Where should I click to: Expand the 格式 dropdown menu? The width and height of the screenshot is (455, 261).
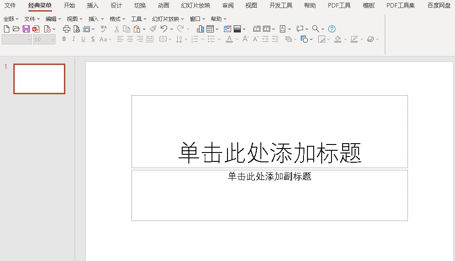[117, 19]
